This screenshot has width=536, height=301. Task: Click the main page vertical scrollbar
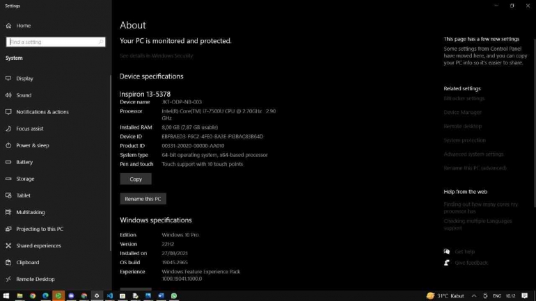[x=535, y=123]
